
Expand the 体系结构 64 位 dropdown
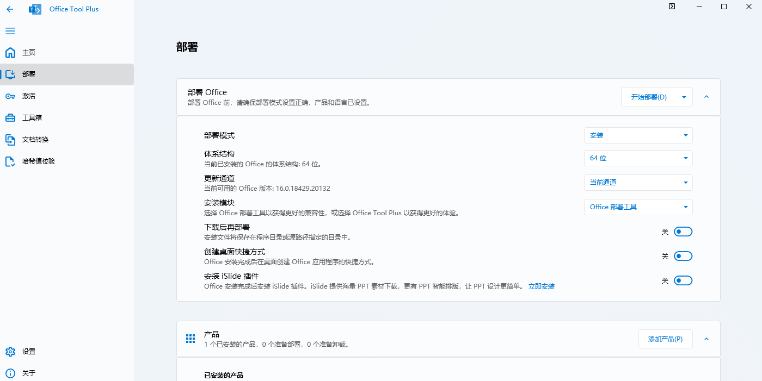point(638,158)
